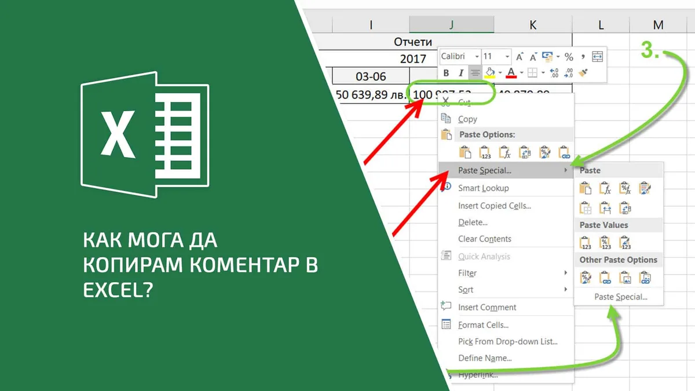
Task: Select the Format Painter brush
Action: tap(583, 73)
